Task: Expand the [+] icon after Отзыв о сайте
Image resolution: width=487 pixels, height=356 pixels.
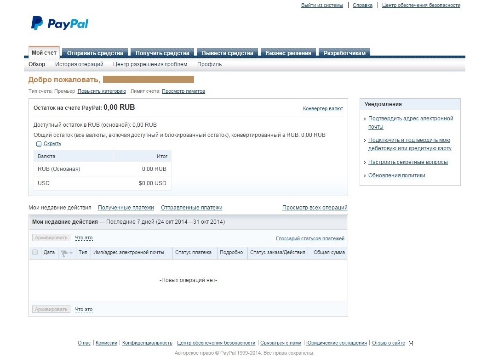Action: (411, 343)
